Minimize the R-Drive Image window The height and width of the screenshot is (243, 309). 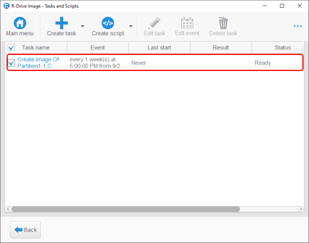click(x=264, y=6)
